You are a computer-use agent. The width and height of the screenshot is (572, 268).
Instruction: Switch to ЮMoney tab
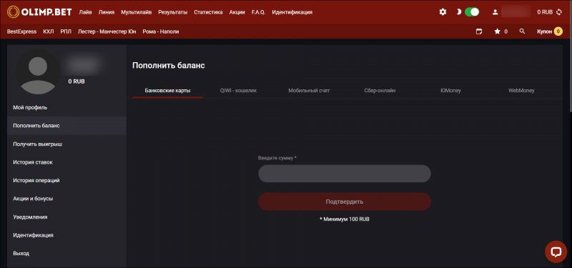tap(450, 91)
